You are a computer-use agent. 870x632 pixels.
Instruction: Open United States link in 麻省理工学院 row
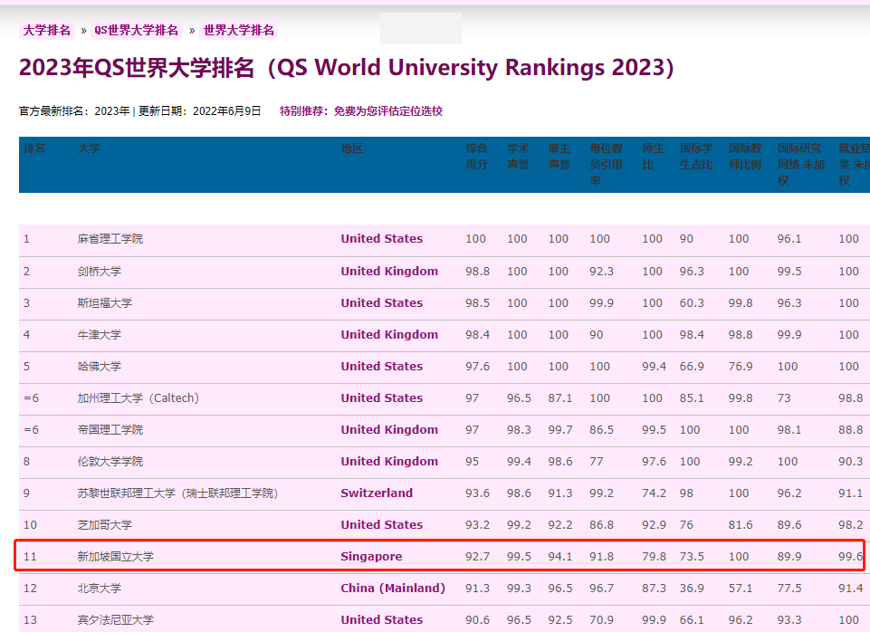(x=382, y=239)
